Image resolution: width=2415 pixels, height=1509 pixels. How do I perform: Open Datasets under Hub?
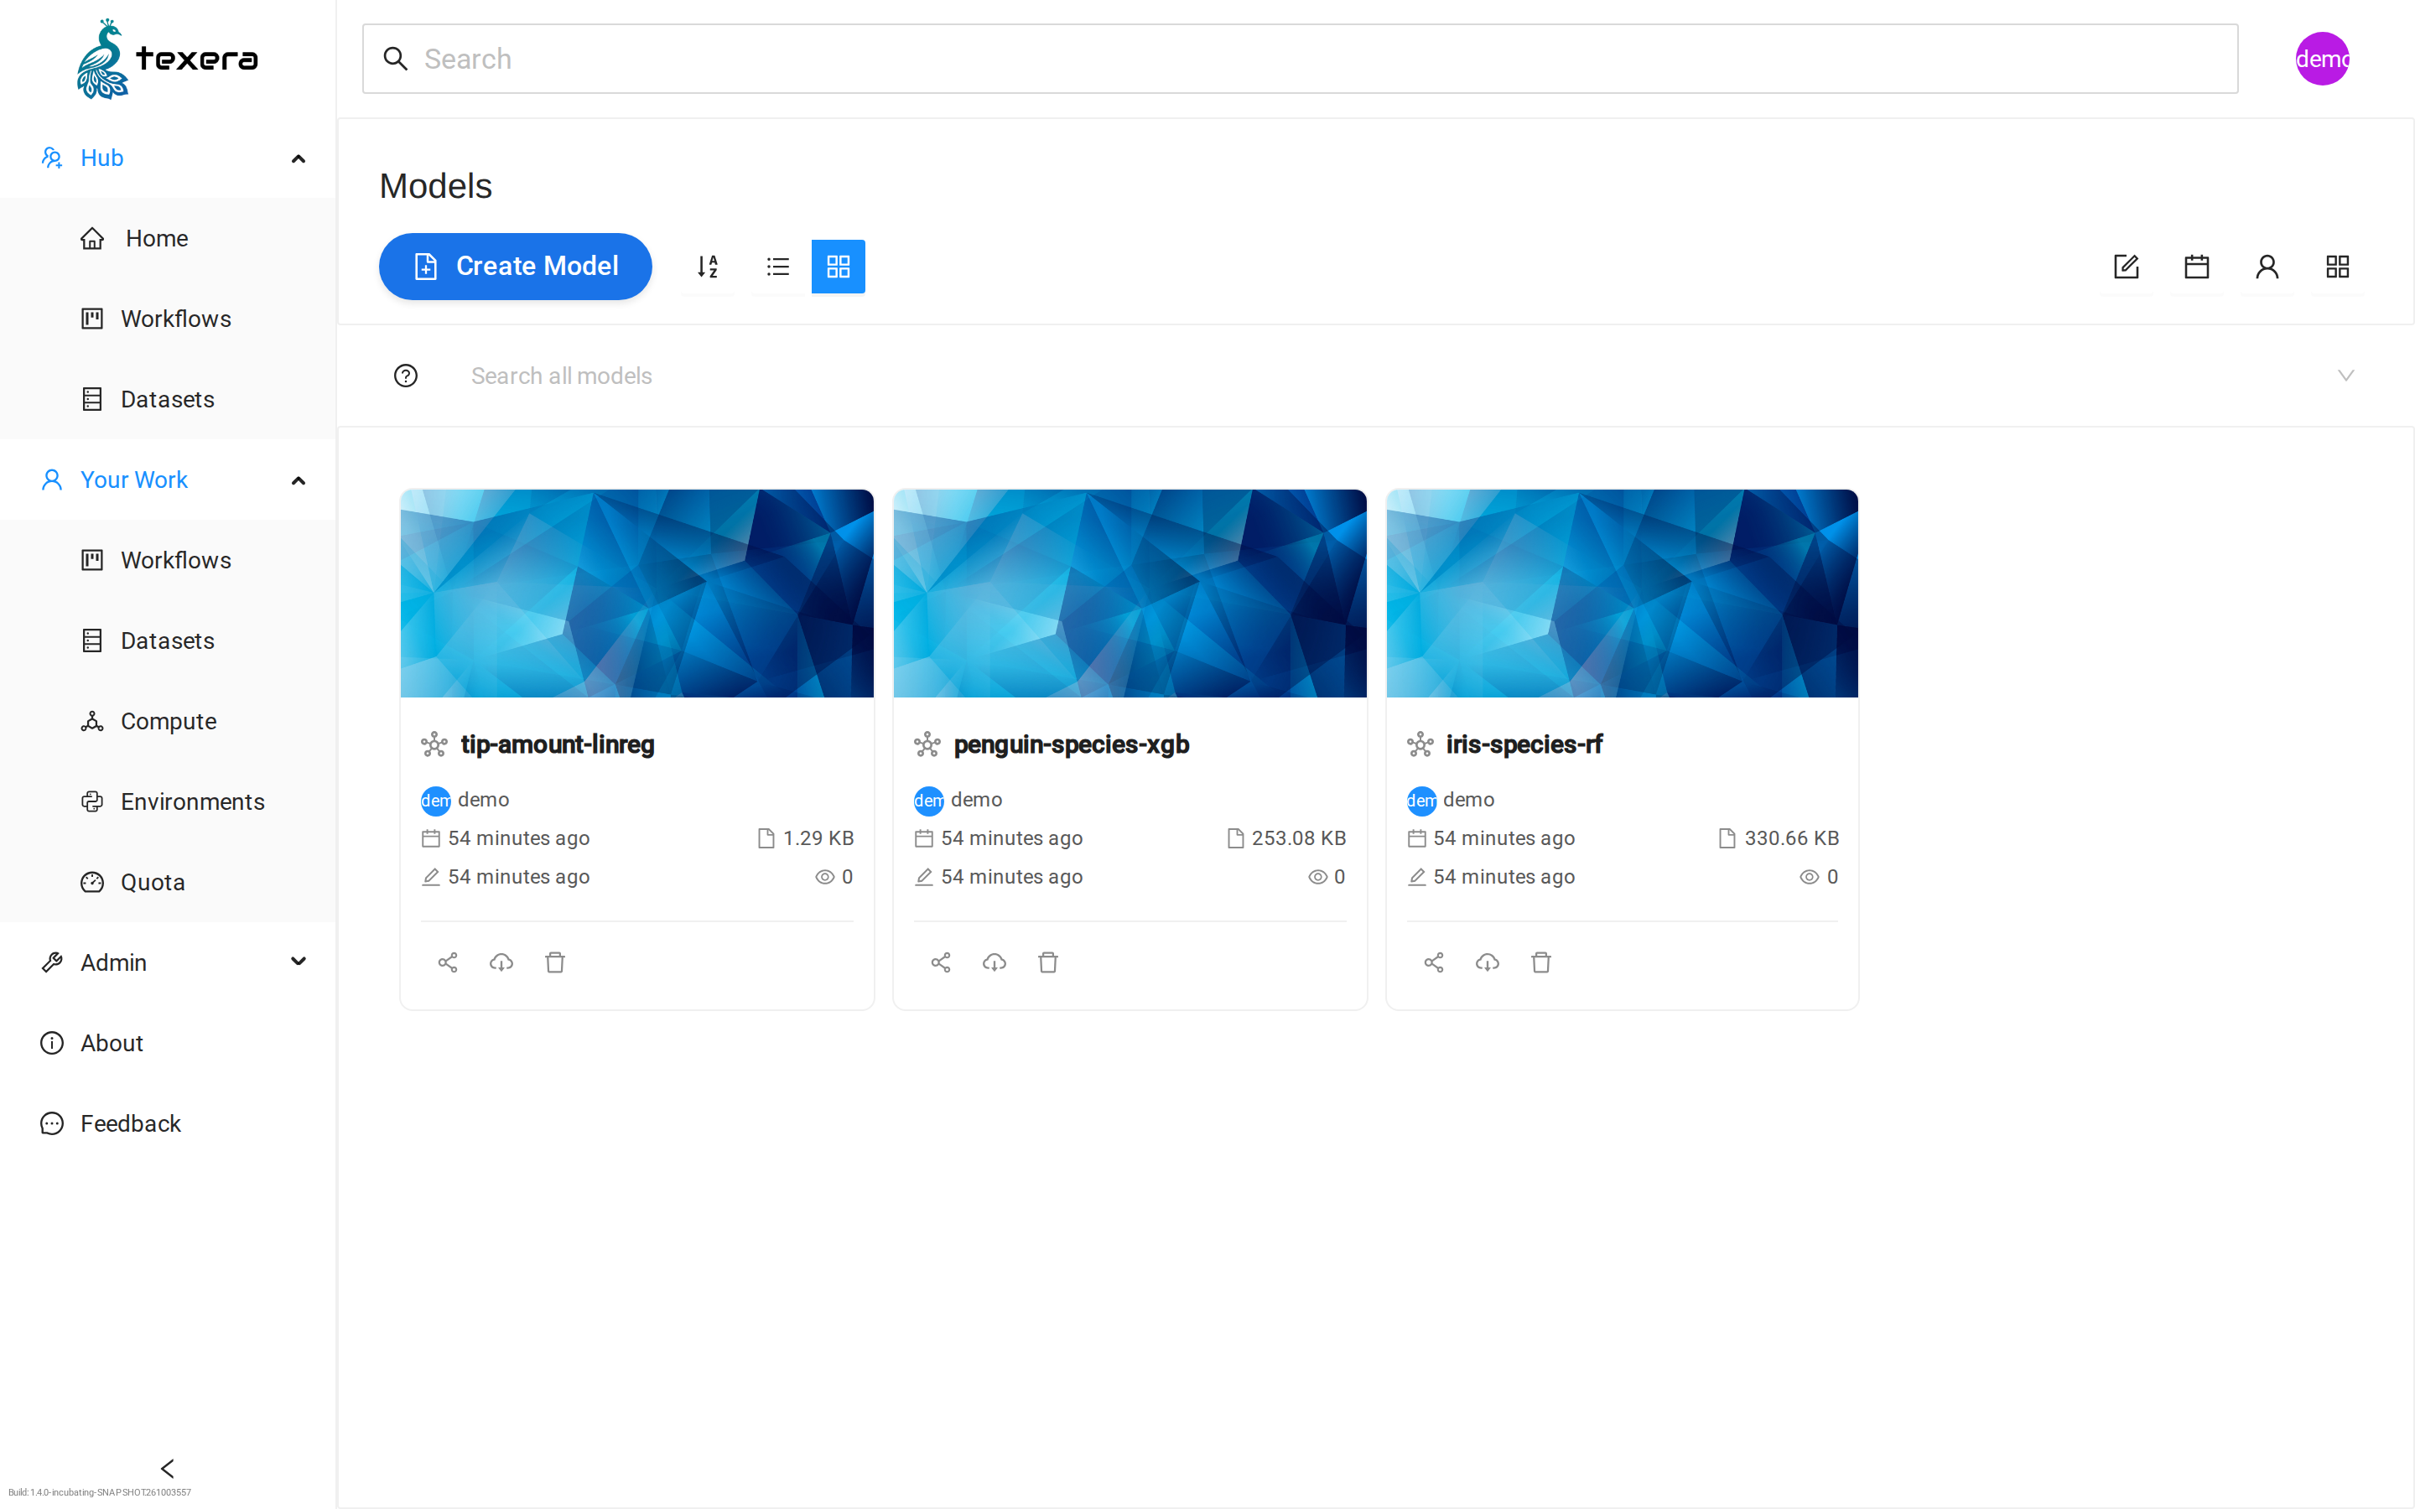[x=168, y=399]
